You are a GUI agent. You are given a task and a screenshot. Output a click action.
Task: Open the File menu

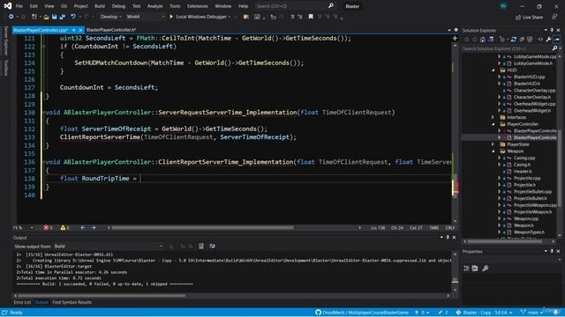pos(19,6)
